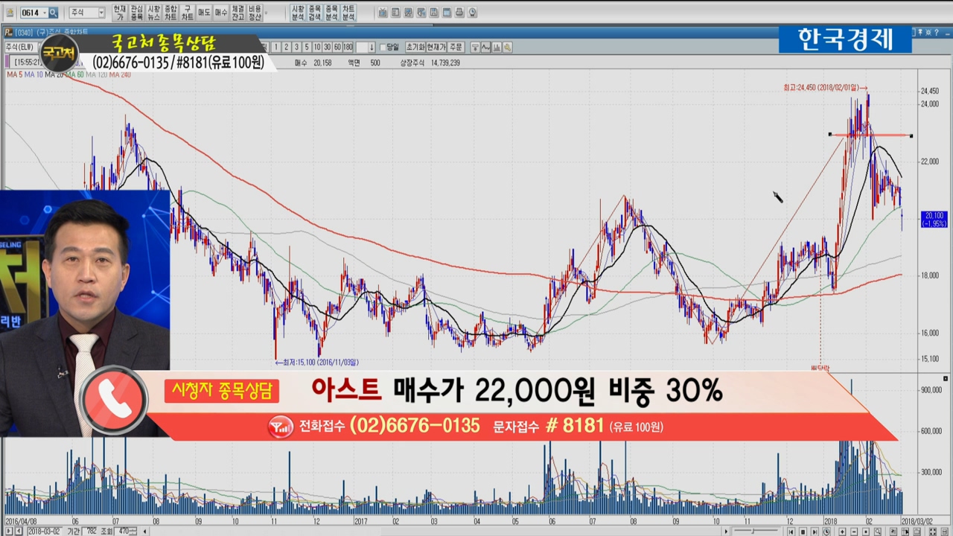Click the magnifier search icon beside code 0614
953x536 pixels.
[53, 13]
